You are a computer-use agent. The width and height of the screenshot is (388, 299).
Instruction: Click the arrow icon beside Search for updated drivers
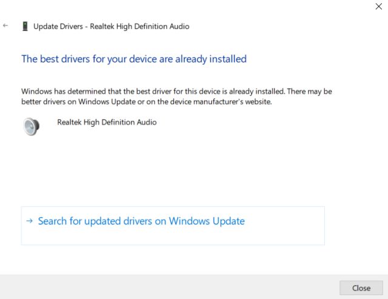pyautogui.click(x=30, y=221)
